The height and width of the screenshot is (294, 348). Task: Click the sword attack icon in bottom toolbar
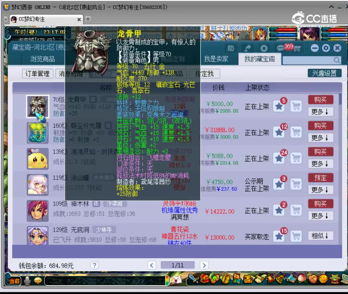pos(194,279)
